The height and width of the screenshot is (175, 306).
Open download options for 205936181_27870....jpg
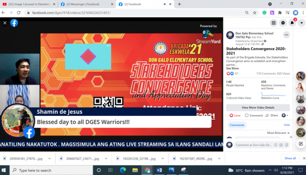coord(49,158)
